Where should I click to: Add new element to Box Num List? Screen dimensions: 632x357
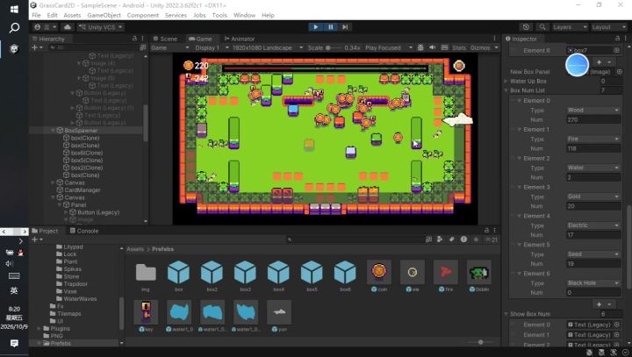pos(599,304)
